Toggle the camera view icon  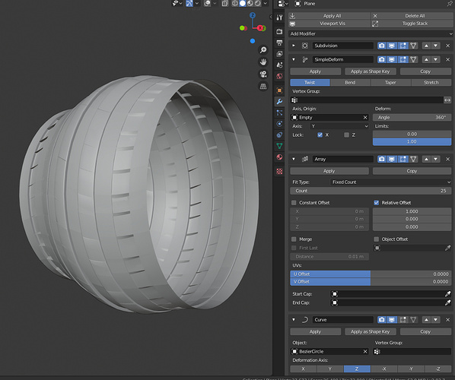tap(263, 74)
